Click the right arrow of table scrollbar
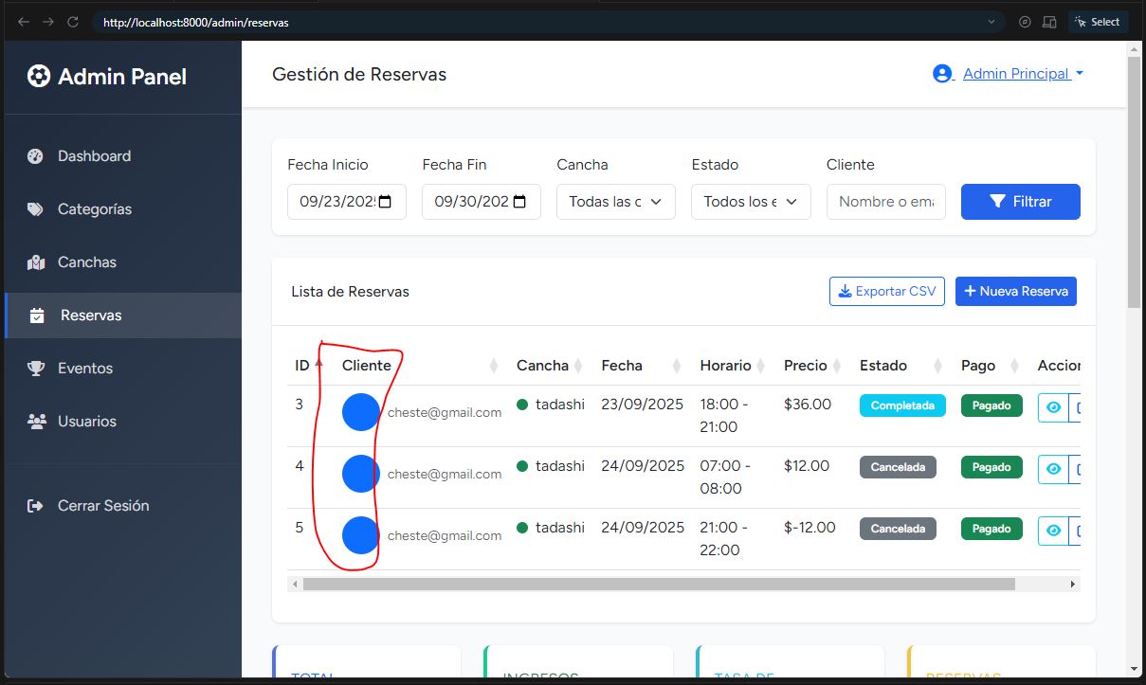 [x=1073, y=585]
